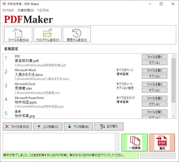Select the 物件地図.pptx file name
Image resolution: width=179 pixels, height=162 pixels.
point(26,102)
